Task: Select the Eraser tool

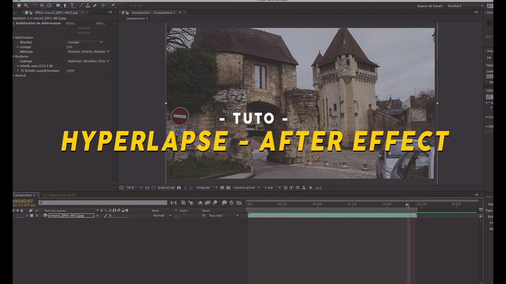Action: [x=94, y=6]
